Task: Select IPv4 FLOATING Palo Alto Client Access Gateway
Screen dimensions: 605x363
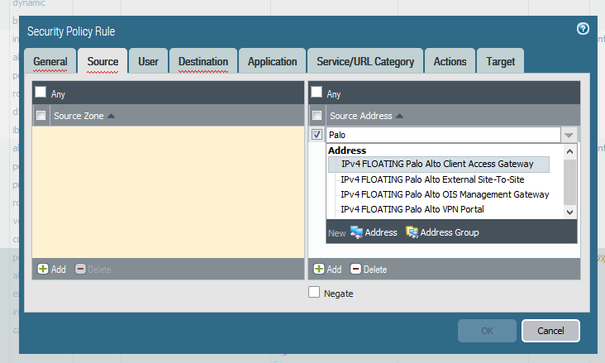Action: pyautogui.click(x=437, y=164)
